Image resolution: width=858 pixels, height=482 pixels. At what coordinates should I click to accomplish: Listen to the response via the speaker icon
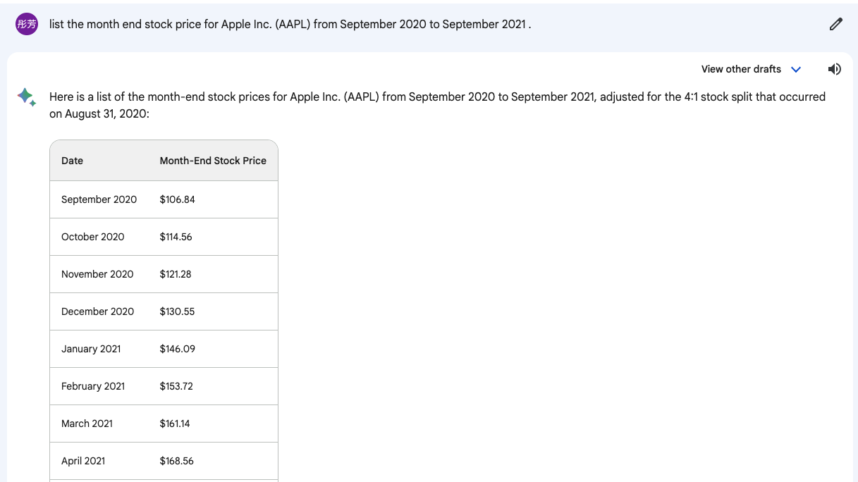click(x=834, y=69)
